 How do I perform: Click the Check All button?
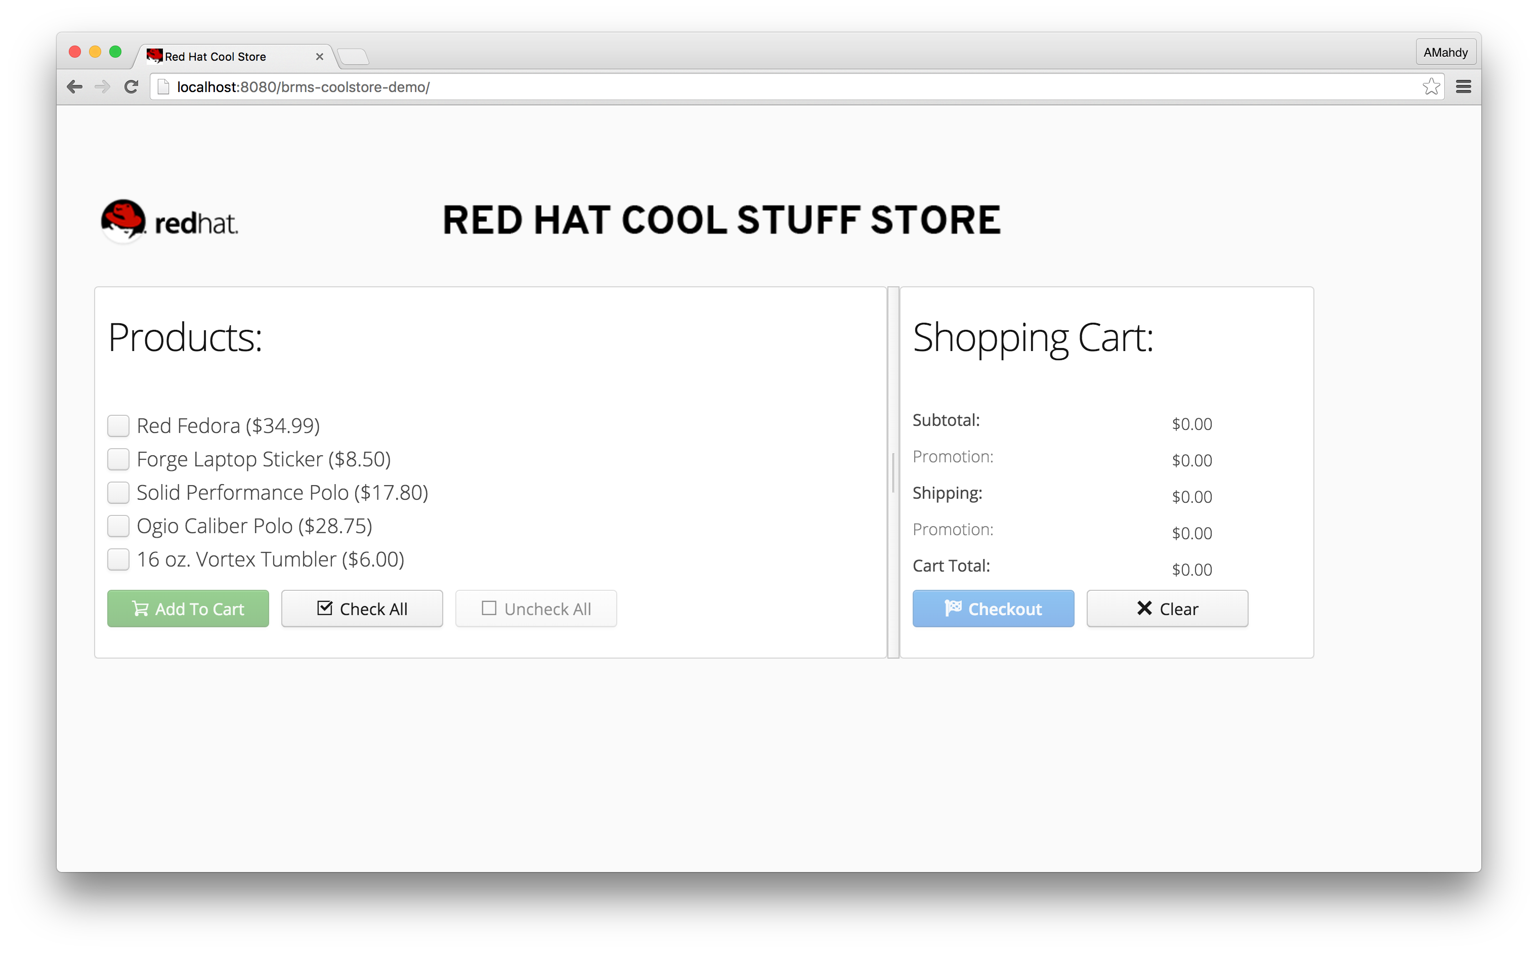(x=362, y=609)
